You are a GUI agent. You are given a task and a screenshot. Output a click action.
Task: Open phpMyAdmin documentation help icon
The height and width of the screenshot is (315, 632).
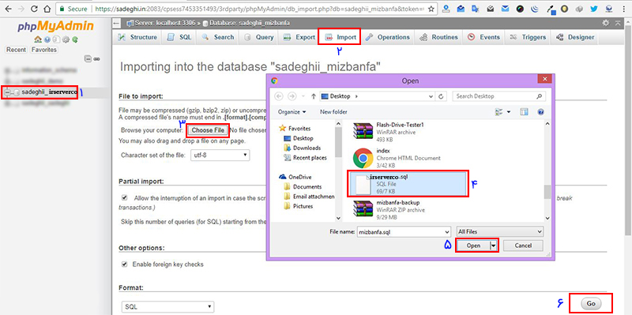click(x=47, y=39)
